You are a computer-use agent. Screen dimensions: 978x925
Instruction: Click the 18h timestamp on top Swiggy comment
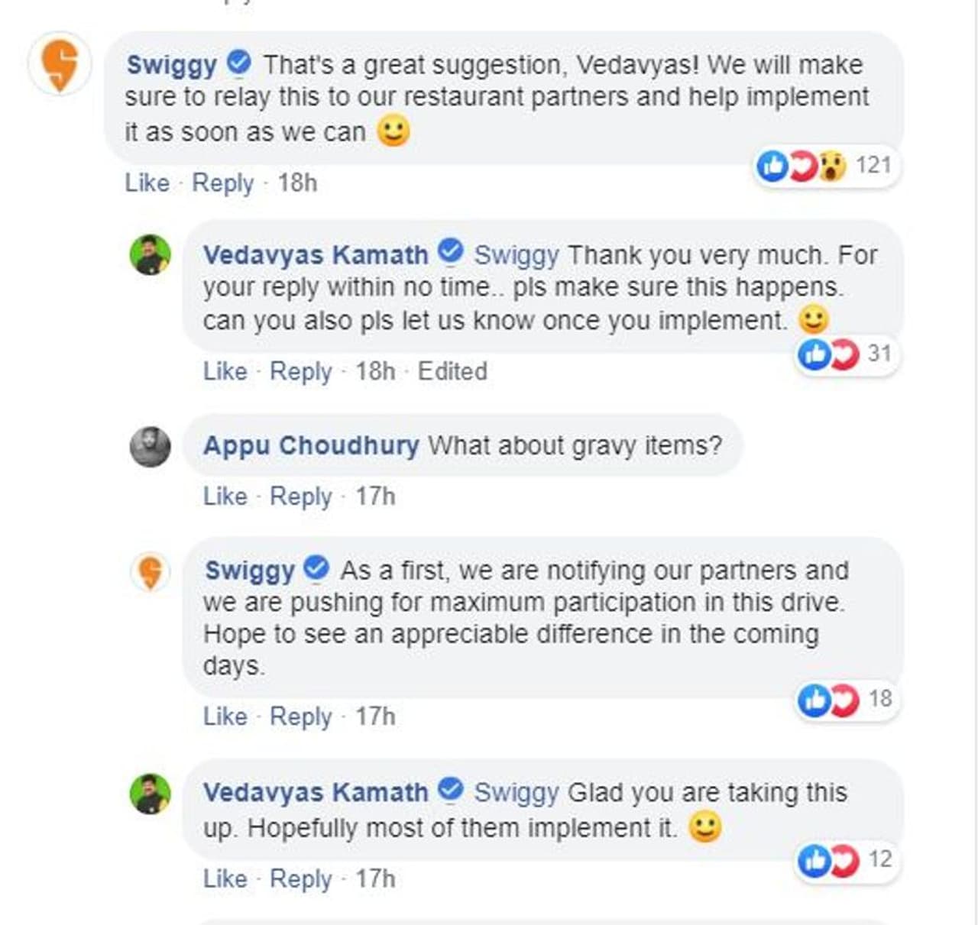click(x=297, y=183)
